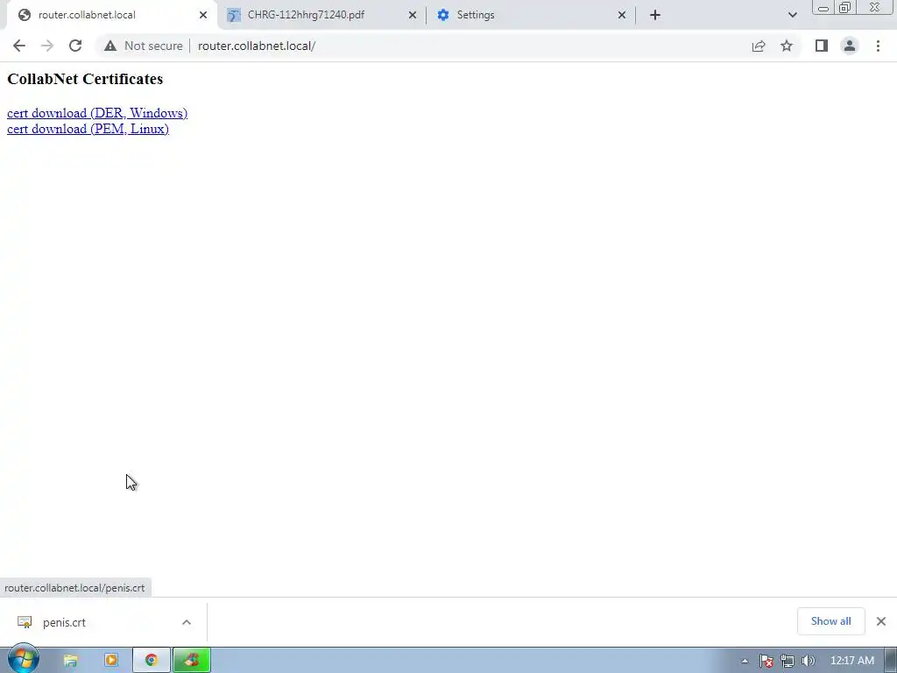Minimize the Chrome window

[x=823, y=7]
